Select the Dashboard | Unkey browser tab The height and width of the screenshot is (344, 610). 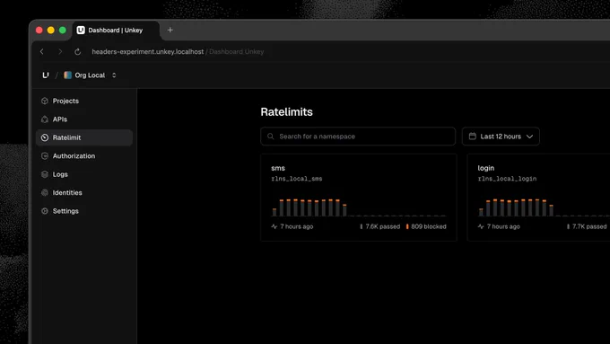click(116, 31)
